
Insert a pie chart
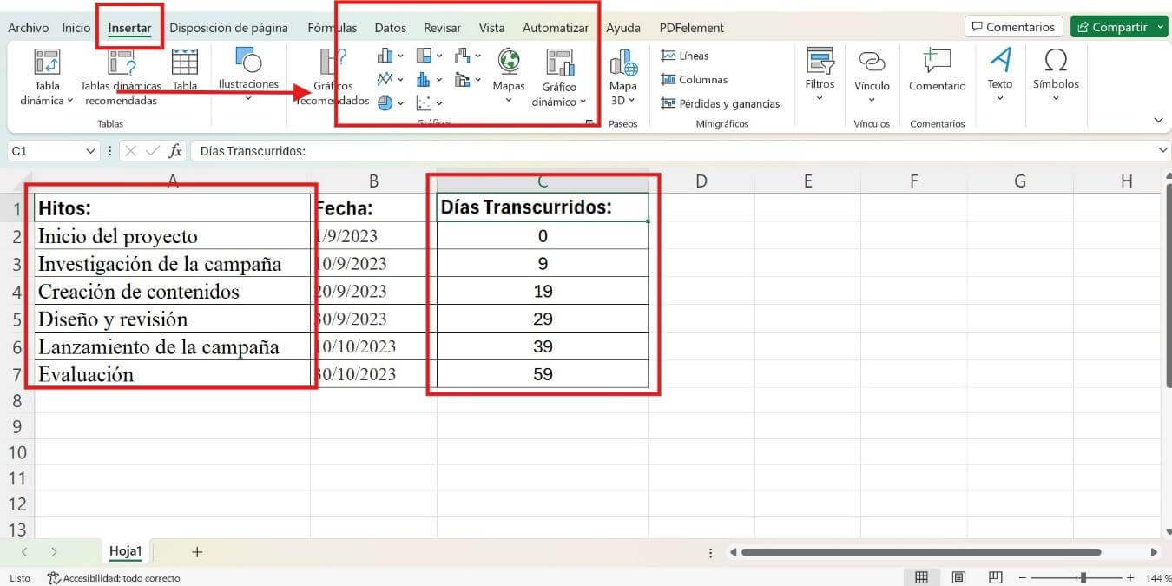(385, 102)
